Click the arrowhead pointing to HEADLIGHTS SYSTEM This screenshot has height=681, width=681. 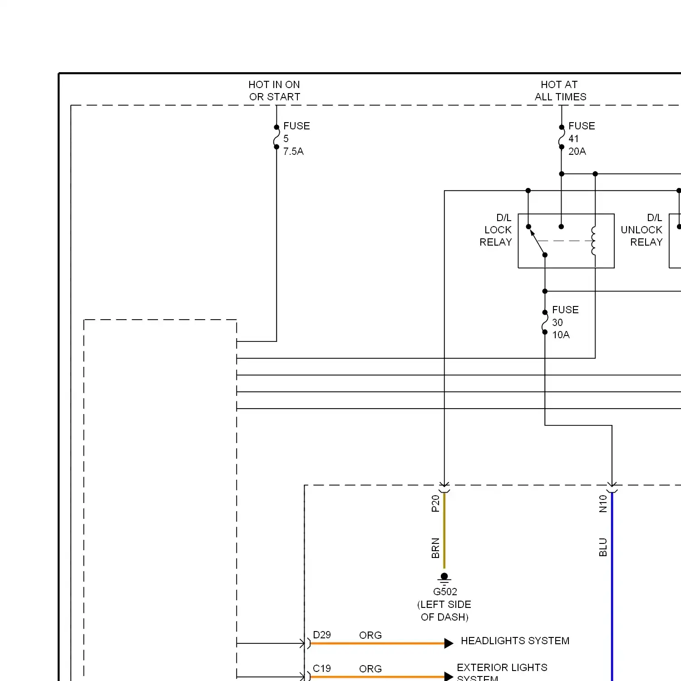click(449, 643)
